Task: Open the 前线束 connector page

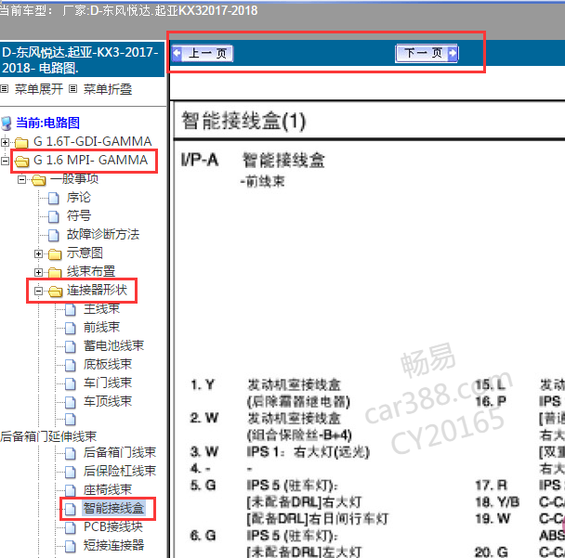Action: 101,327
